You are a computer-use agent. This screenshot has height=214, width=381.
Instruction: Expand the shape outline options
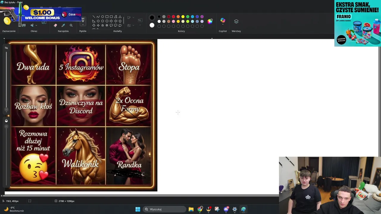[133, 17]
